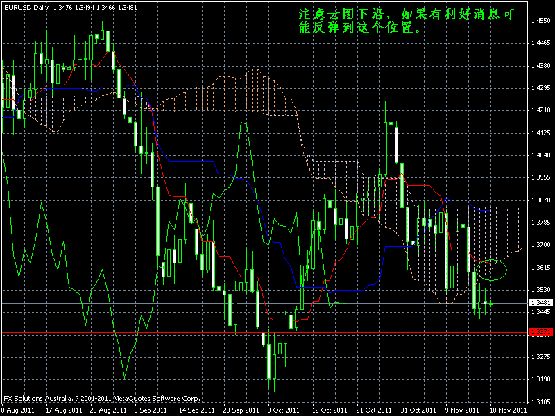Image resolution: width=555 pixels, height=416 pixels.
Task: Select the green Chinese annotation text label
Action: coord(406,21)
